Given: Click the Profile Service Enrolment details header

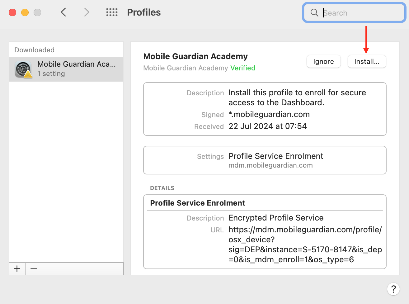Looking at the screenshot, I should tap(198, 203).
